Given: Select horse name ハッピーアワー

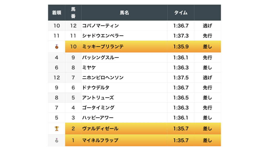Looking at the screenshot, I should pyautogui.click(x=98, y=118).
